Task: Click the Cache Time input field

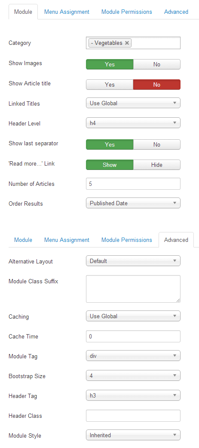Action: point(133,336)
